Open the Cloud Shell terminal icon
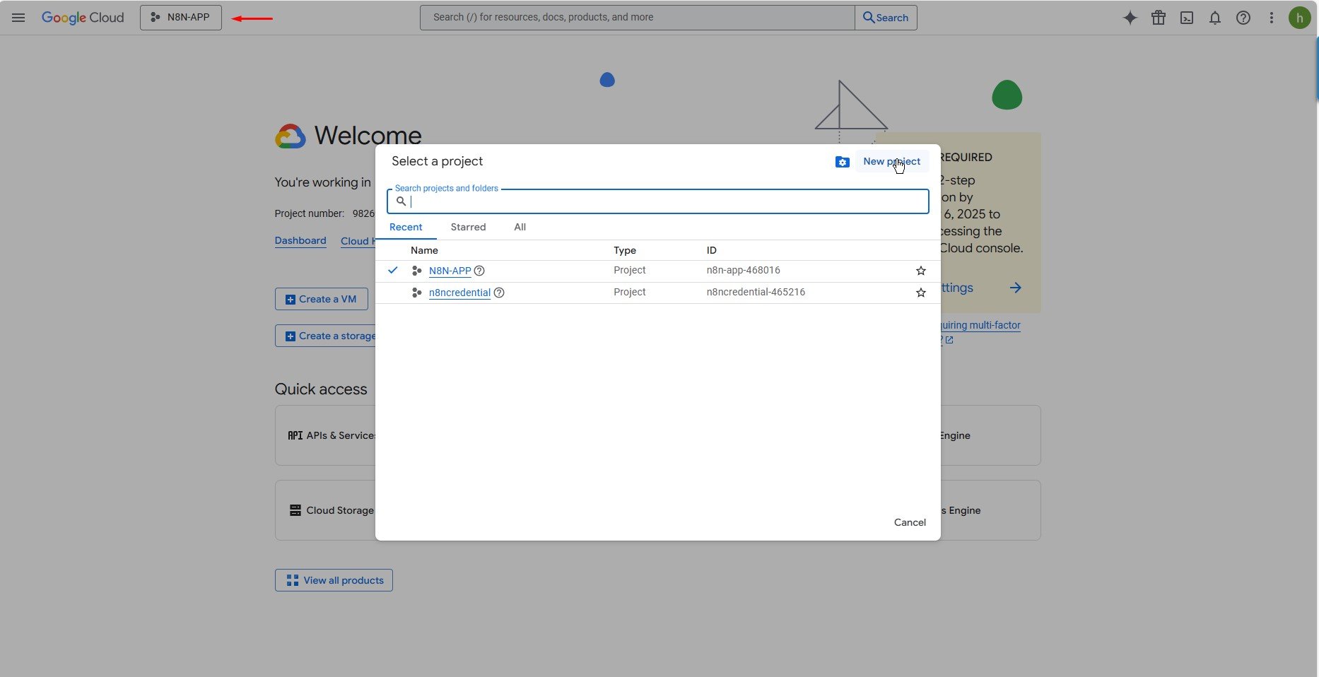The height and width of the screenshot is (677, 1319). (1186, 17)
